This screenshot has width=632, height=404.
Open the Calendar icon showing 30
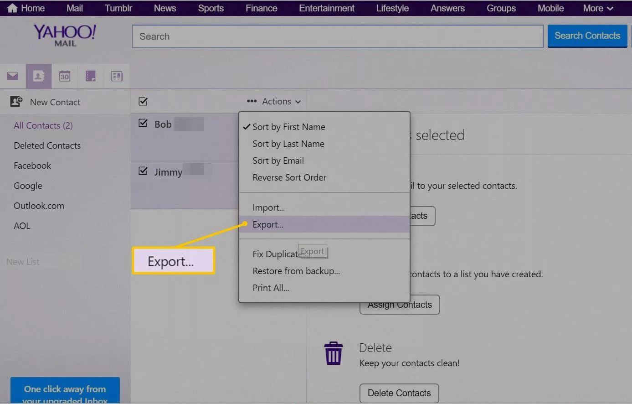pyautogui.click(x=65, y=76)
